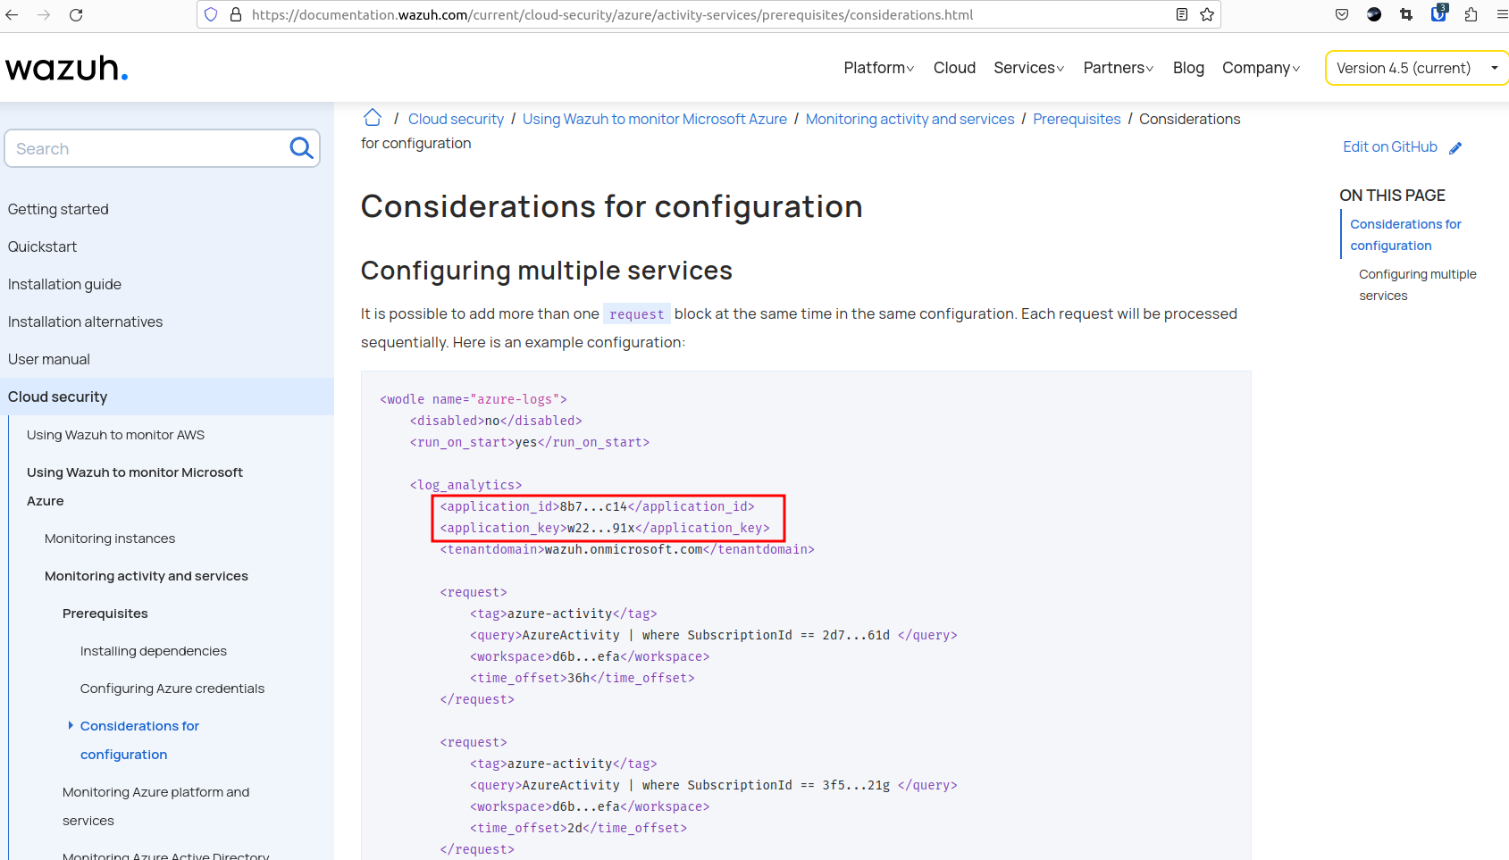Click the tenantdomain wazuh.onmicrosoft.com line
This screenshot has height=860, width=1509.
coord(627,549)
